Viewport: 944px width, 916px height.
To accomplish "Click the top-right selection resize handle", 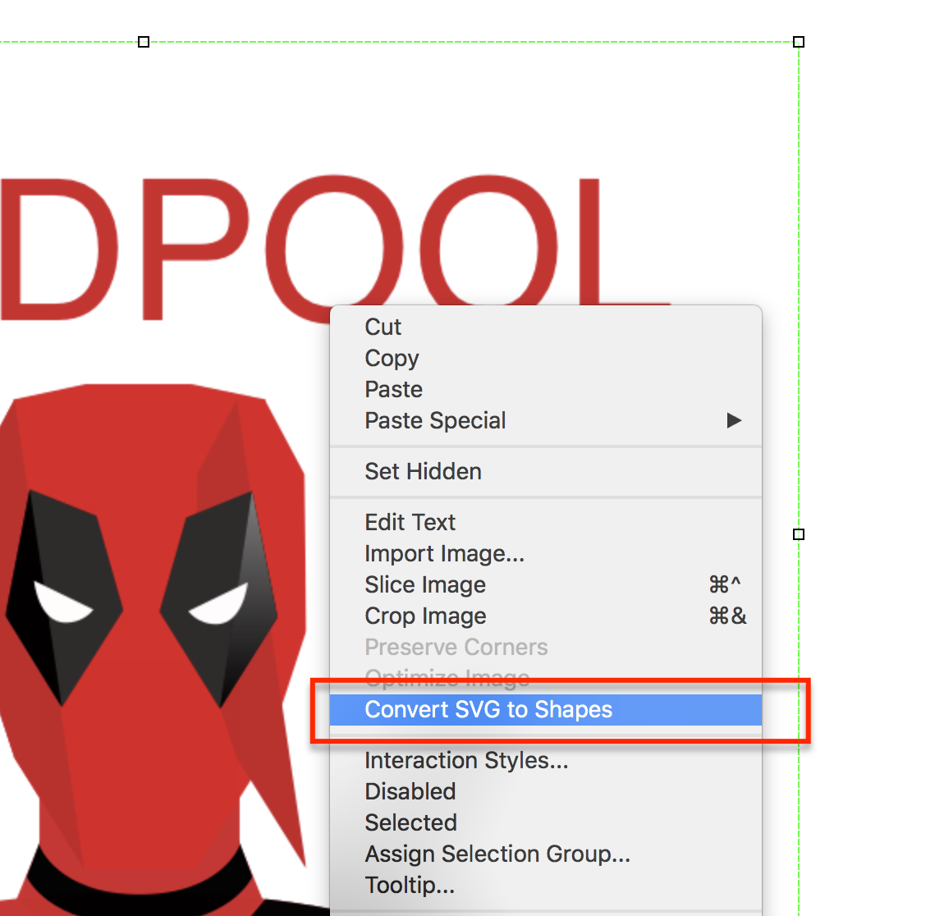I will click(799, 42).
